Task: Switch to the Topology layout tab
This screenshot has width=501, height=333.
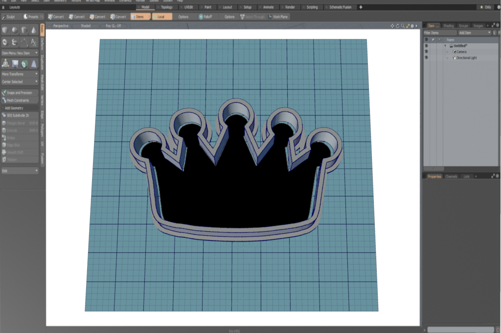Action: 165,7
